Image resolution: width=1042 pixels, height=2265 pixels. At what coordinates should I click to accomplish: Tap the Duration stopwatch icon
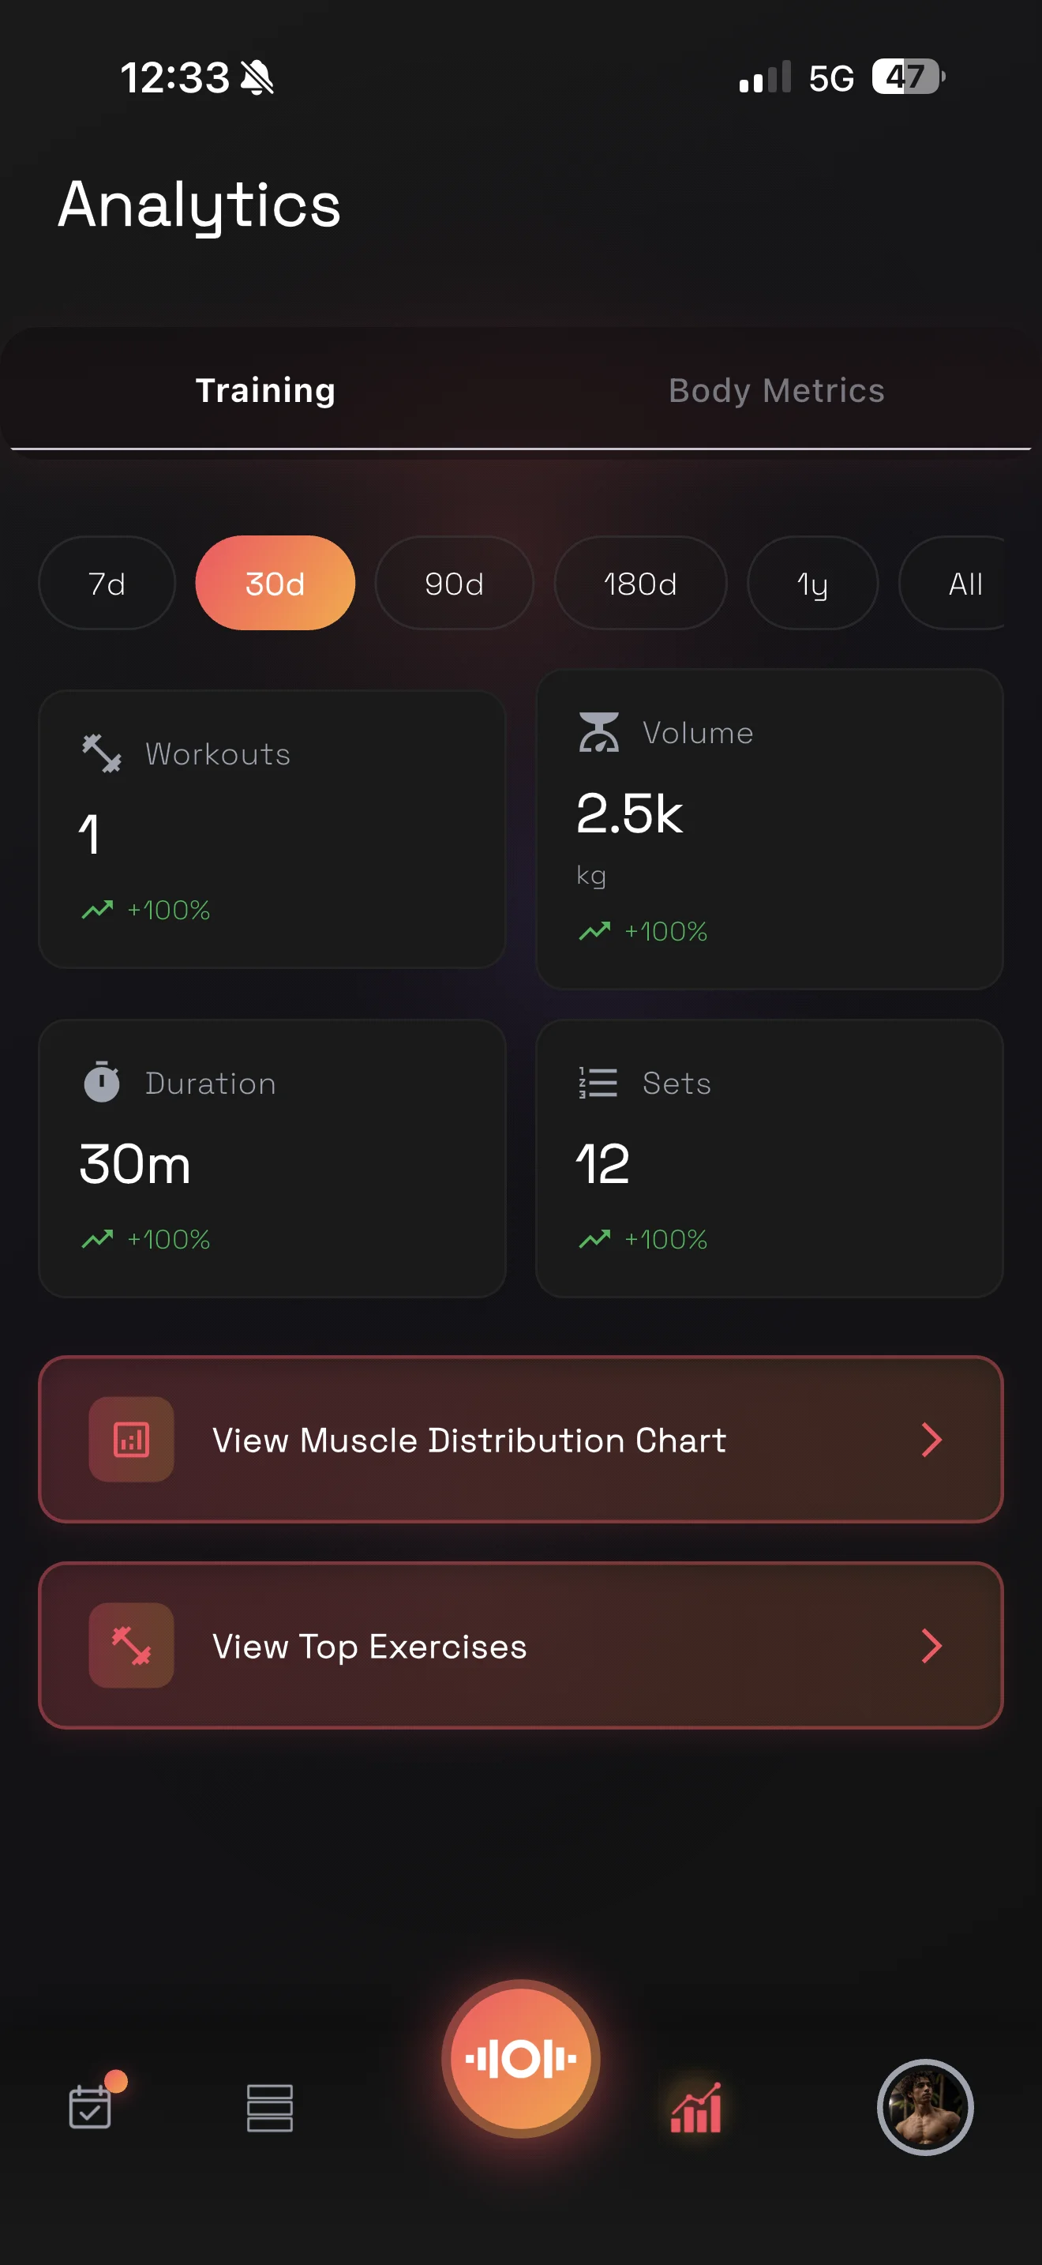[x=102, y=1081]
